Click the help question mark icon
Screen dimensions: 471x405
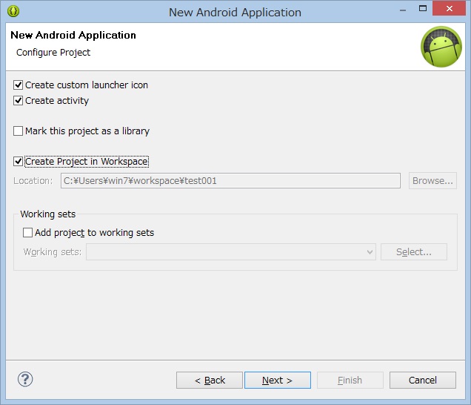coord(25,380)
